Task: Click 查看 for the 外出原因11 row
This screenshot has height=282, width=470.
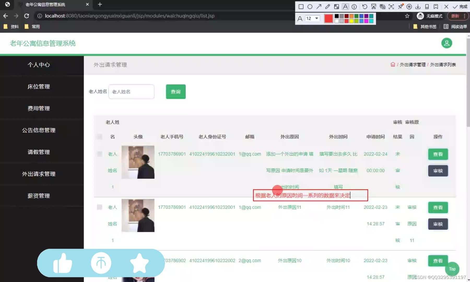Action: click(438, 208)
